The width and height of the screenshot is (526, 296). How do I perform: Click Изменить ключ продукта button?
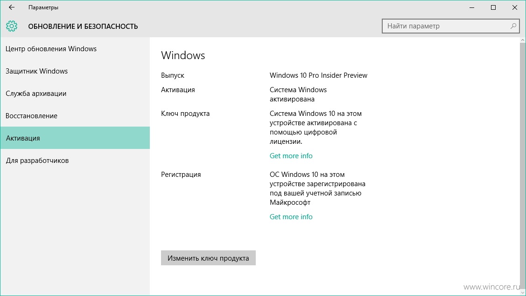[x=208, y=258]
